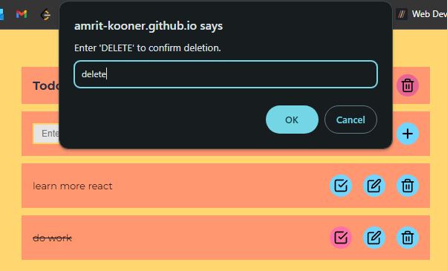Open the Web Dev bookmark label

[429, 14]
